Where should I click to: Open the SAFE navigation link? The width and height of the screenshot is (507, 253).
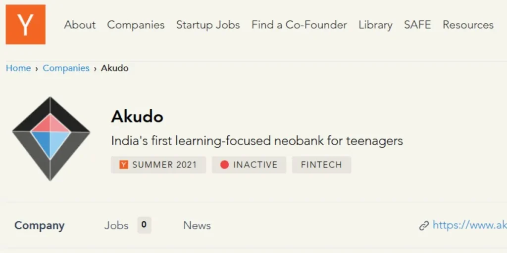pyautogui.click(x=417, y=25)
